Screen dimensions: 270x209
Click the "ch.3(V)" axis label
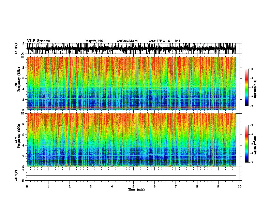pos(16,175)
